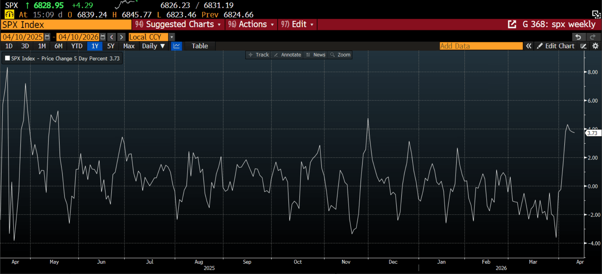Select the line chart view icon
Viewport: 602px width, 274px height.
click(x=177, y=46)
